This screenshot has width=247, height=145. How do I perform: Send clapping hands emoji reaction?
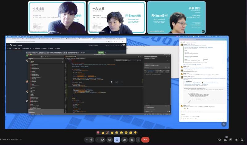tap(112, 133)
